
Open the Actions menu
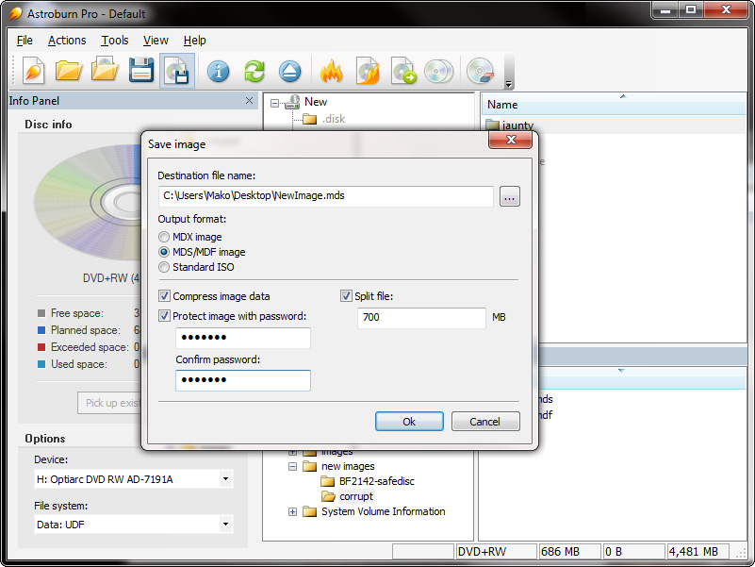[x=67, y=41]
